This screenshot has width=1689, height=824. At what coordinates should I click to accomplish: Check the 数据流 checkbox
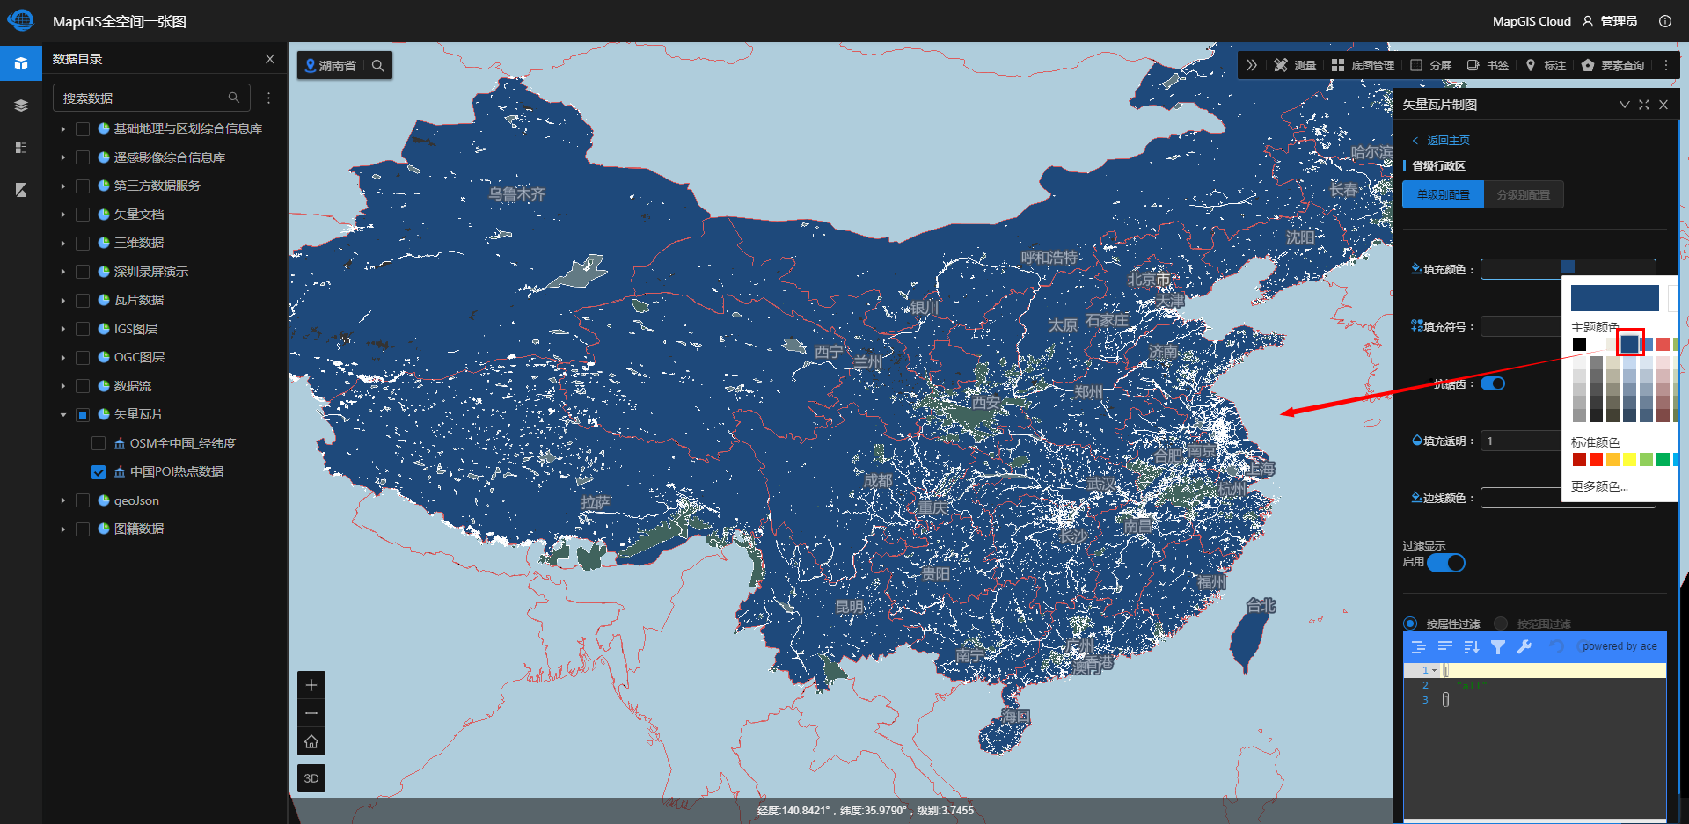(x=83, y=386)
